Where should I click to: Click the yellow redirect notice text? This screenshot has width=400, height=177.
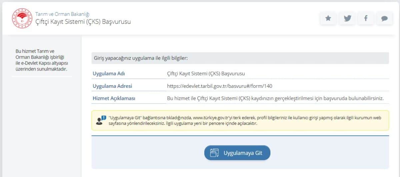pyautogui.click(x=243, y=120)
